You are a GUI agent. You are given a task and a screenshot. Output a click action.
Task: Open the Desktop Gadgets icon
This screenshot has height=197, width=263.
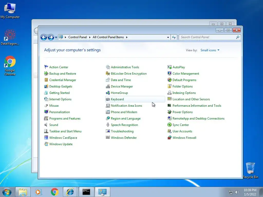coord(46,86)
